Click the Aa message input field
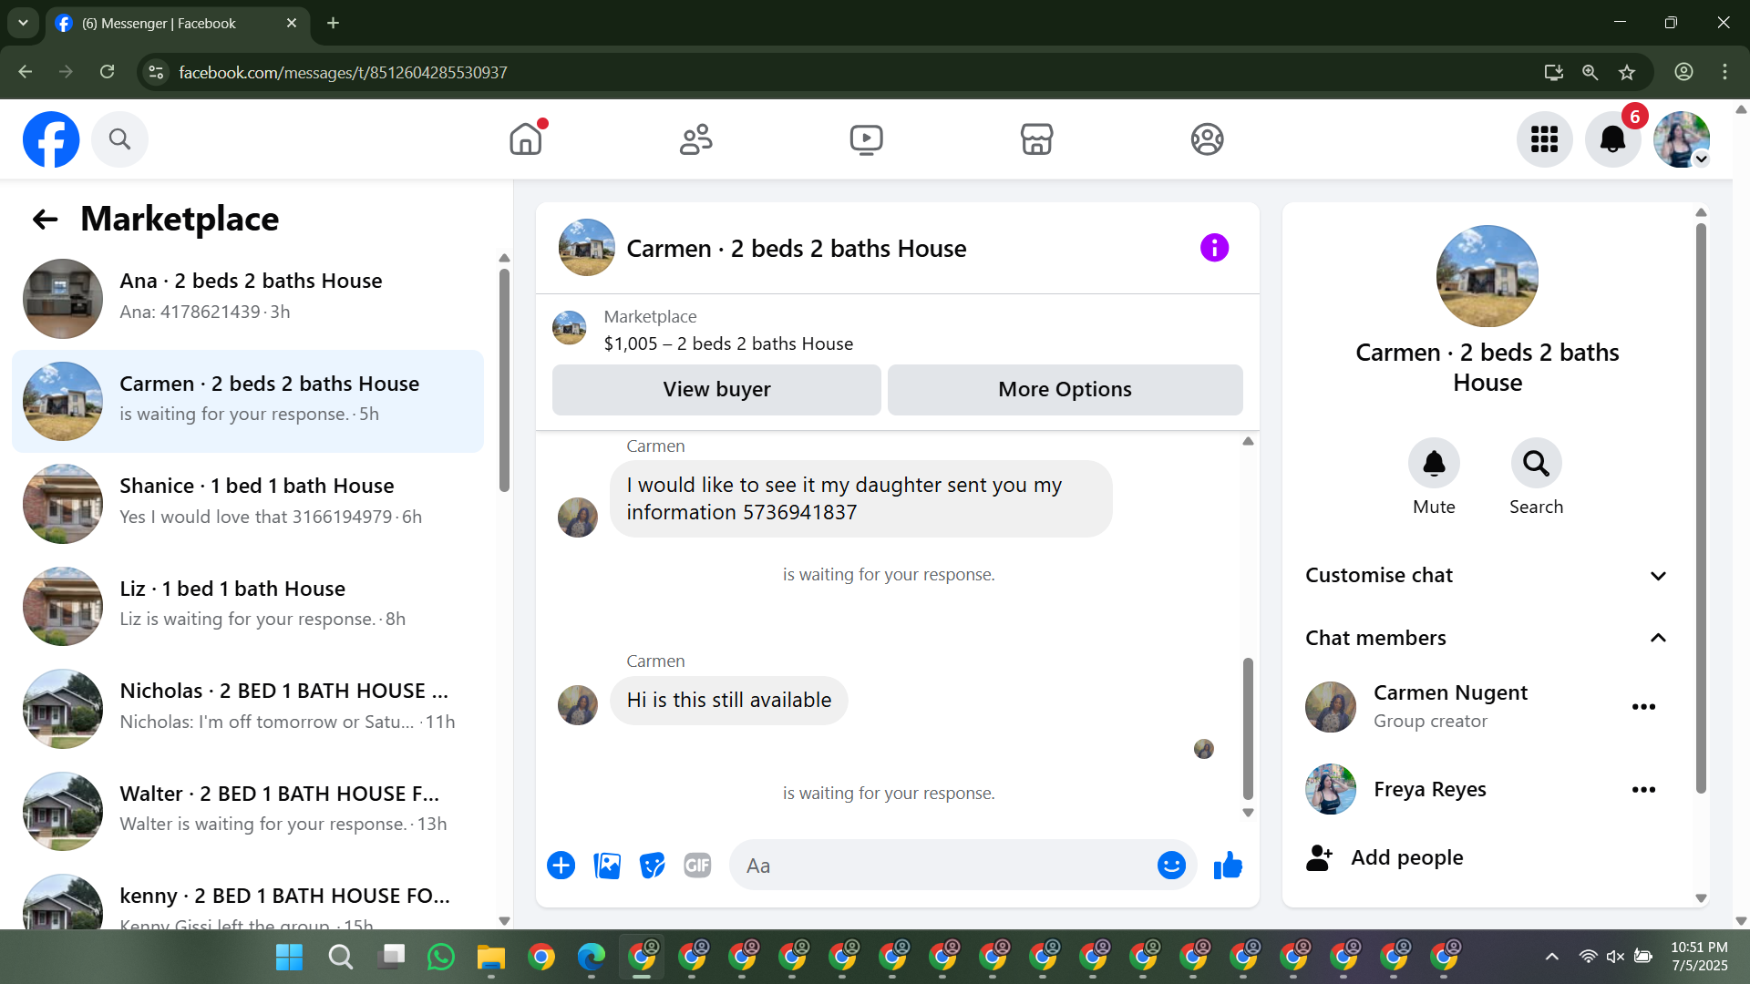The width and height of the screenshot is (1750, 984). [943, 866]
